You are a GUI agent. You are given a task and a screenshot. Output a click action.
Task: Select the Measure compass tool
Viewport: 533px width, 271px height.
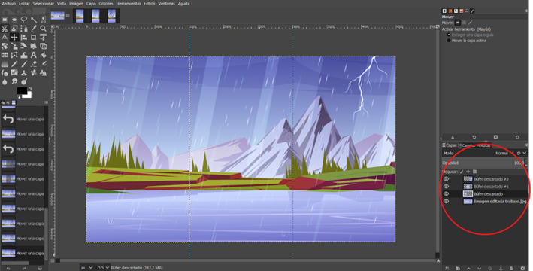(x=5, y=37)
